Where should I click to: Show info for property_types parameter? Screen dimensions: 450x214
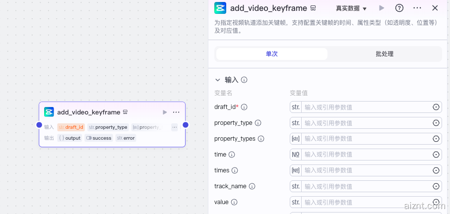261,139
